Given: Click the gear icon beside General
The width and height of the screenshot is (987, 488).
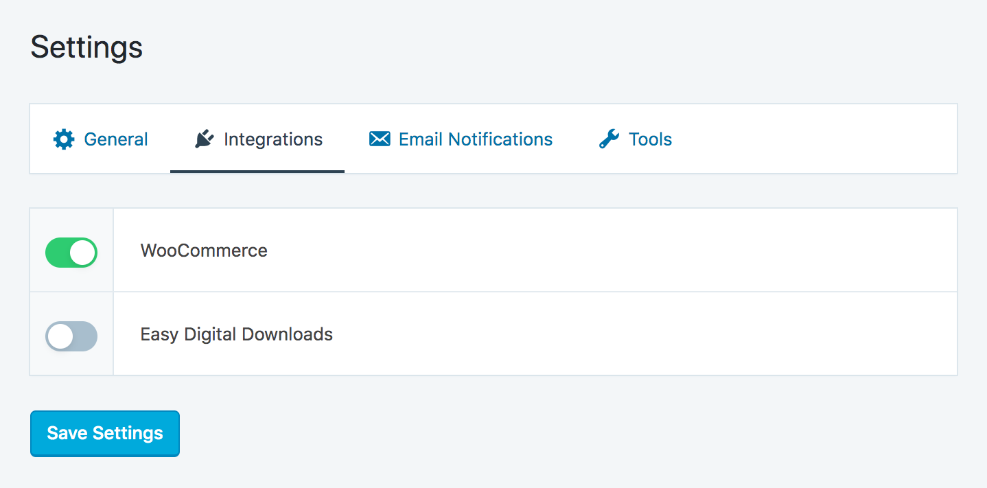Looking at the screenshot, I should click(64, 139).
